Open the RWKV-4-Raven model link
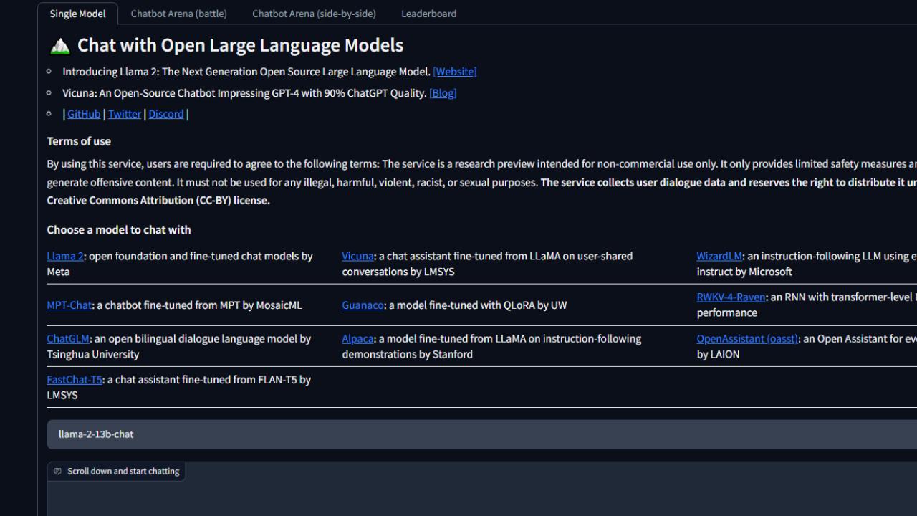The height and width of the screenshot is (516, 917). pyautogui.click(x=731, y=297)
